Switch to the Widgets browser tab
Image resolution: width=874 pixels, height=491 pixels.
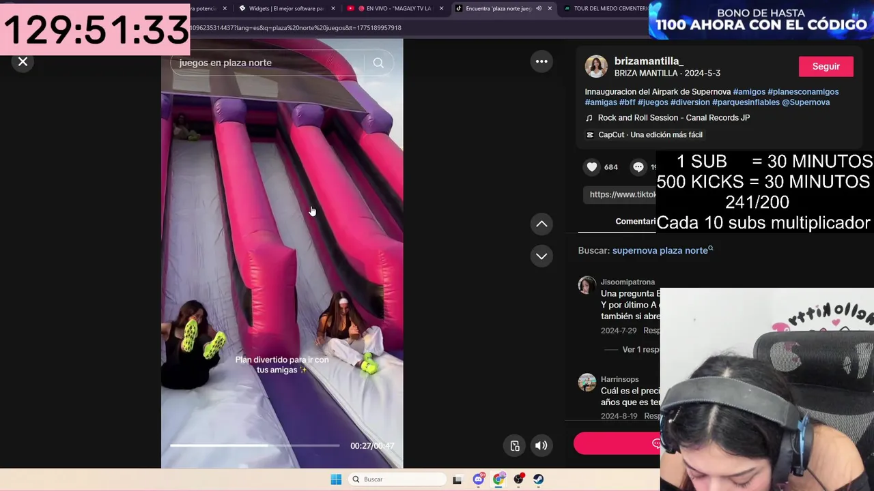tap(287, 8)
